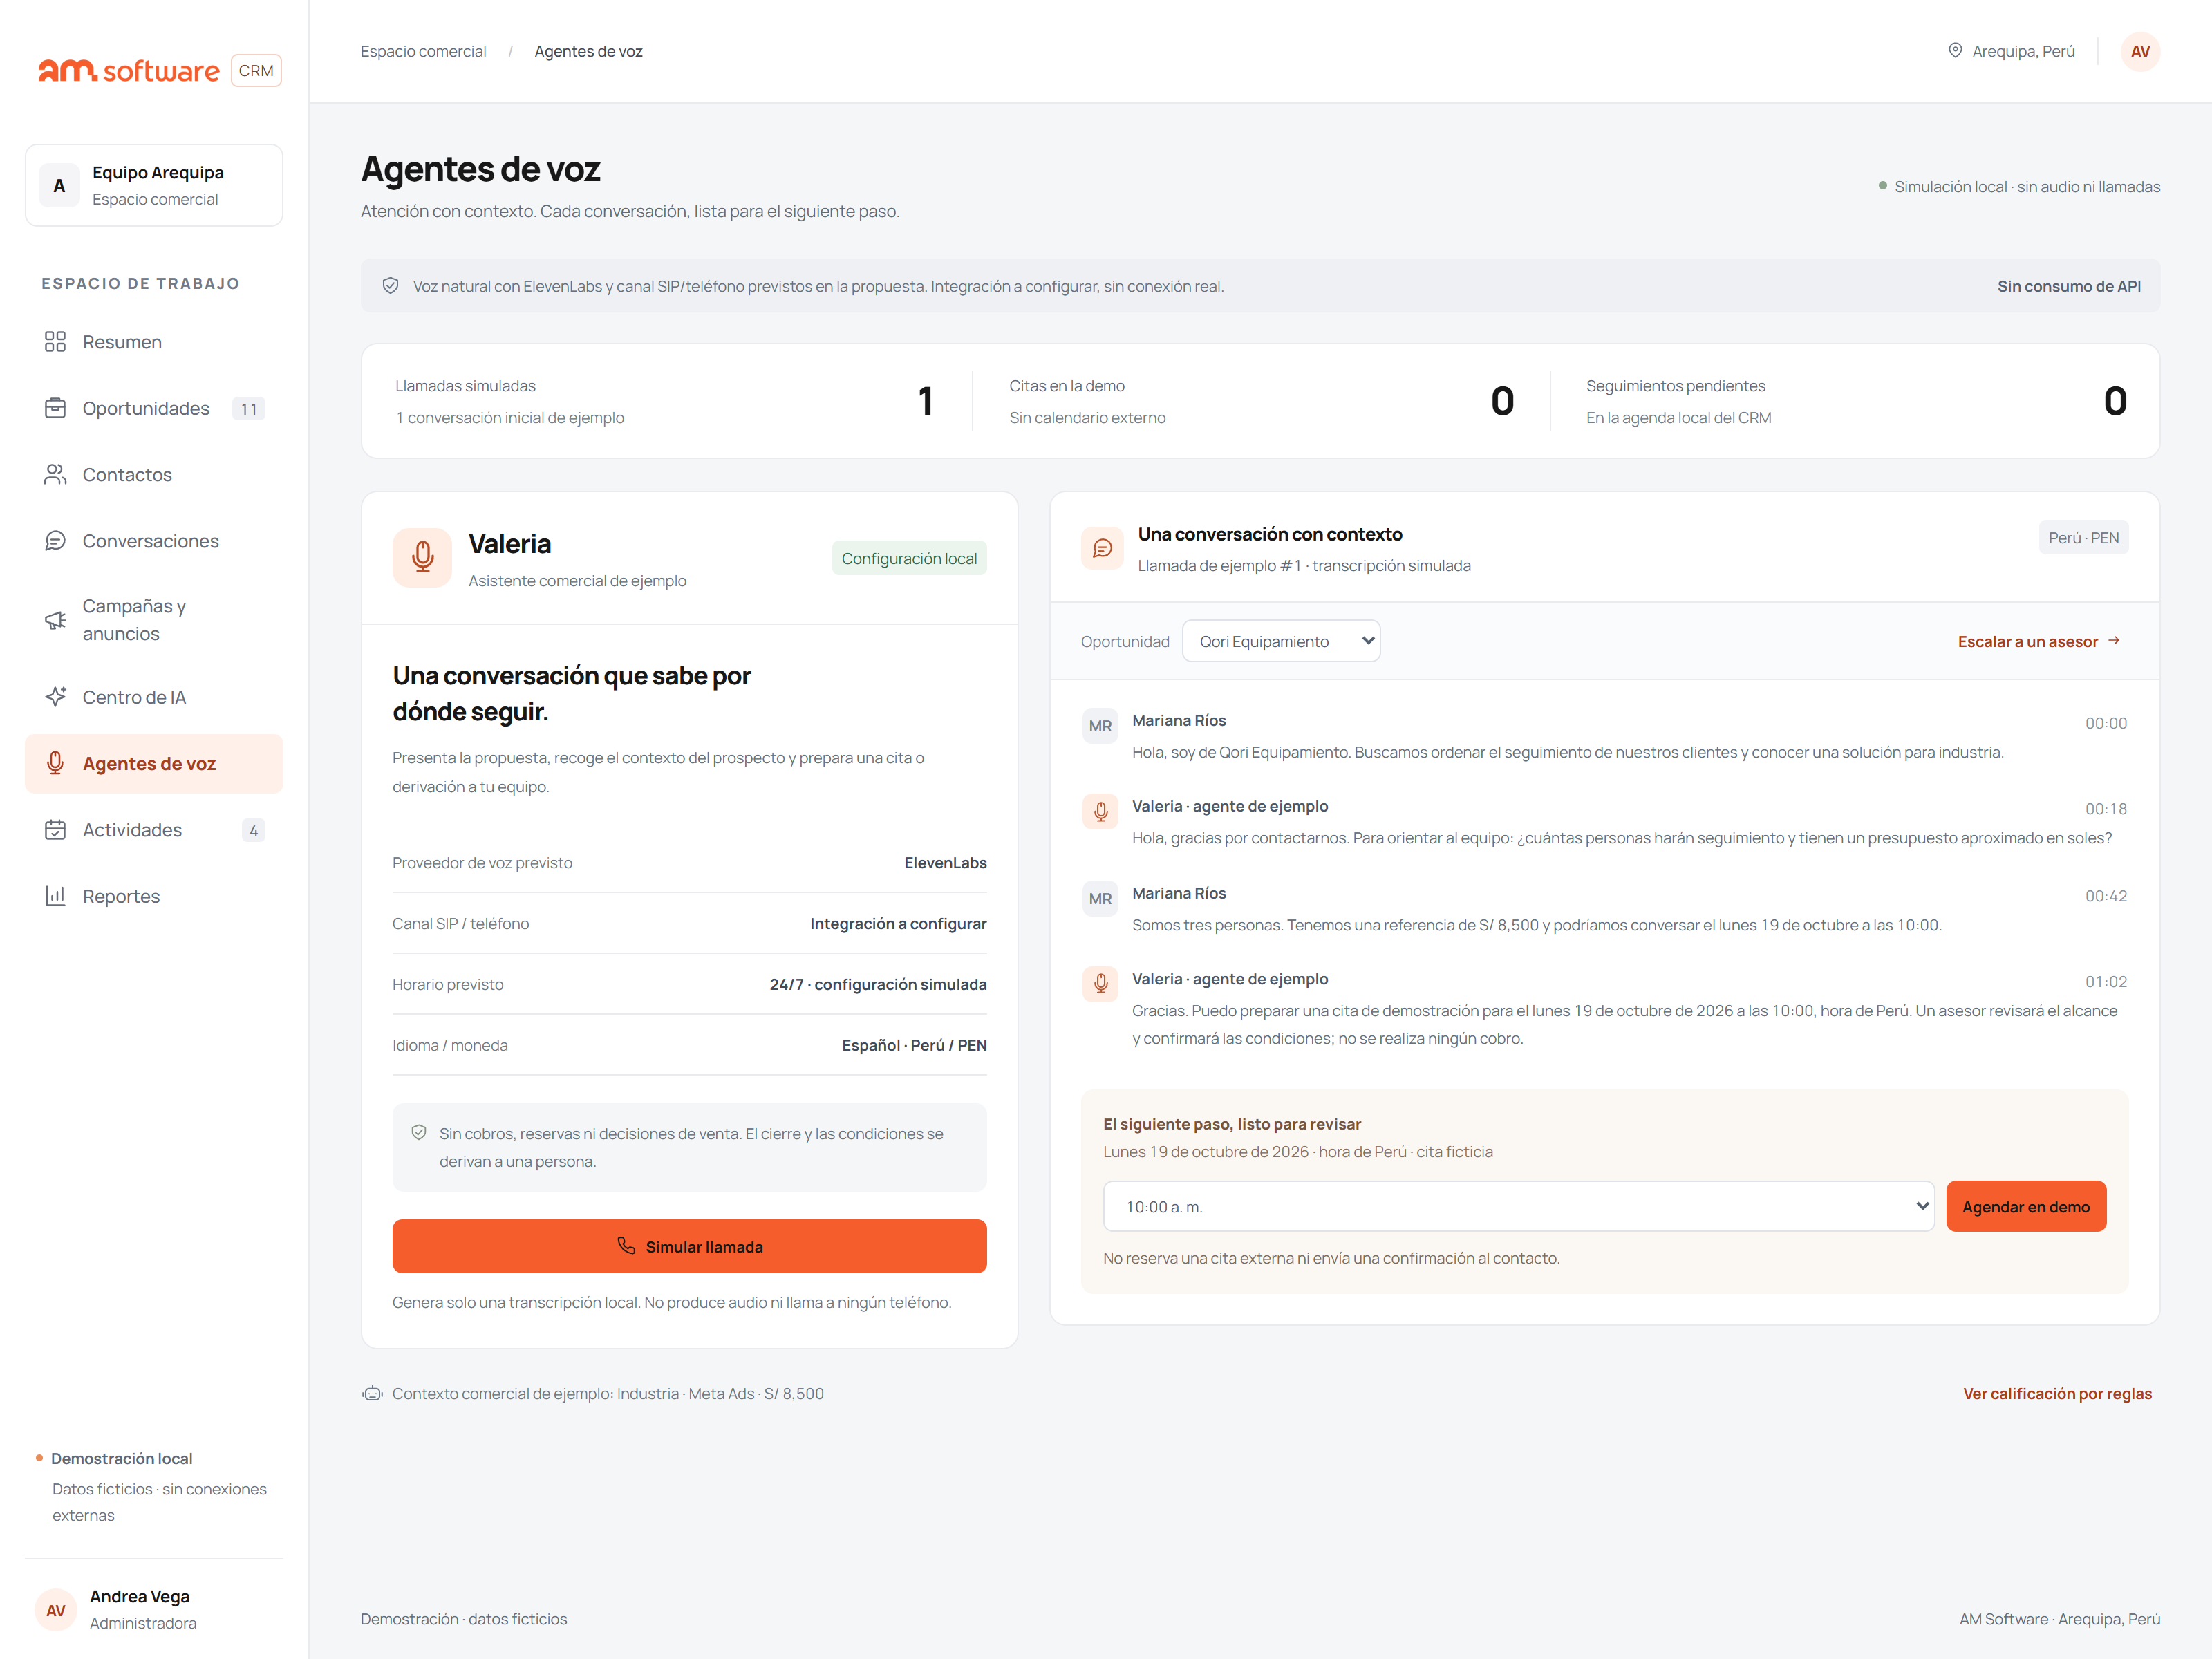Navigate to Centro de IA
The height and width of the screenshot is (1659, 2212).
coord(154,697)
